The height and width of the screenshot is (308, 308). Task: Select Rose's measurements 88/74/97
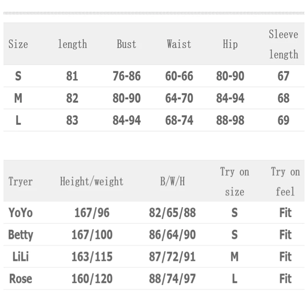point(172,278)
